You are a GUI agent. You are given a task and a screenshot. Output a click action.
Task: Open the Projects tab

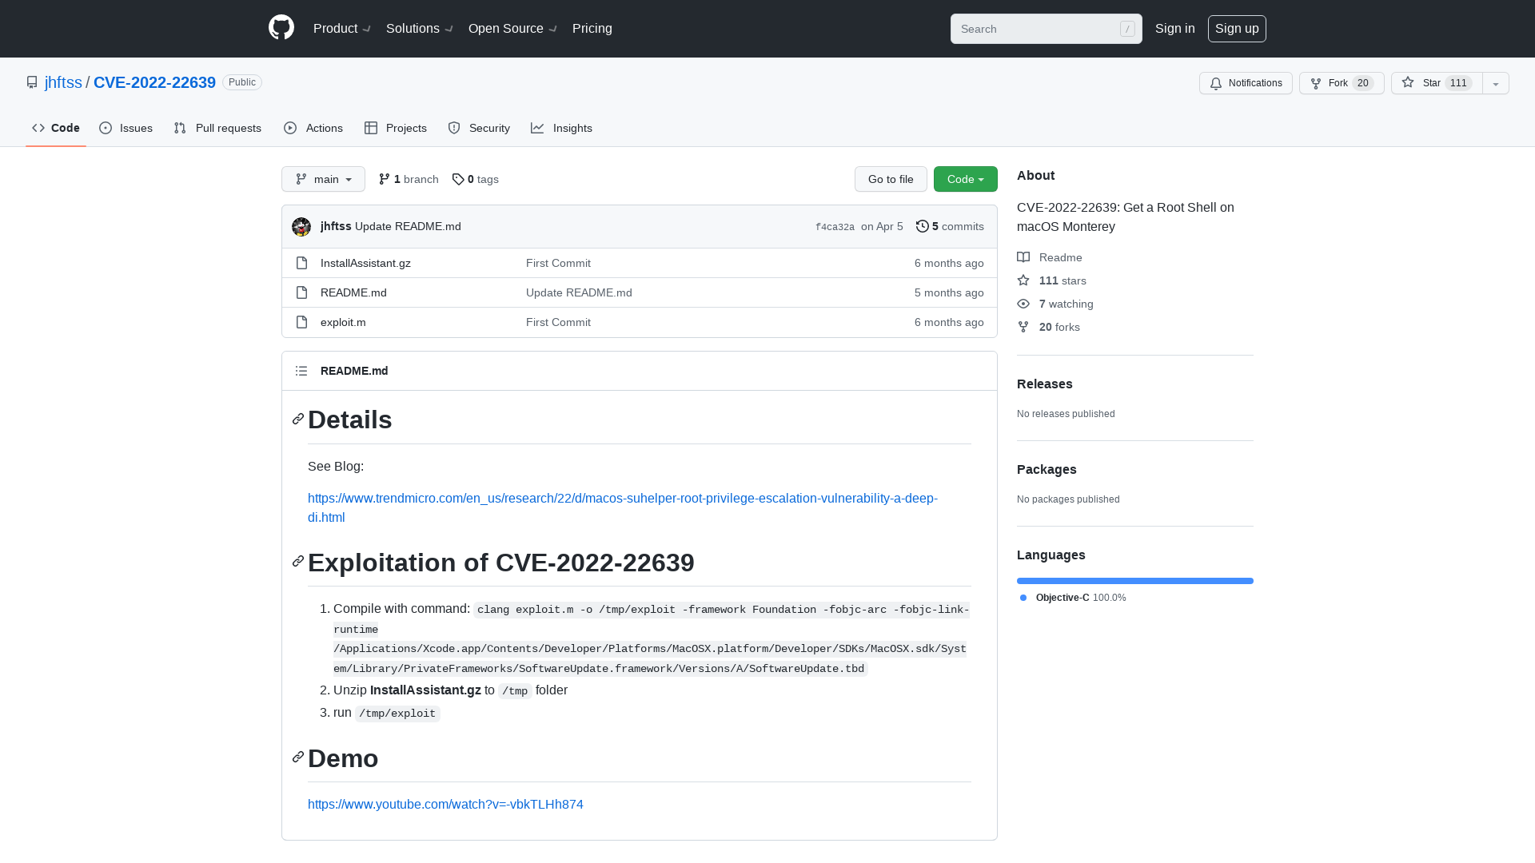396,128
